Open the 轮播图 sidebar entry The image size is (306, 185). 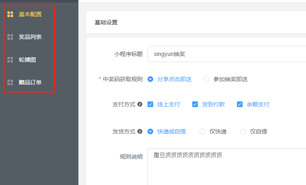[27, 60]
